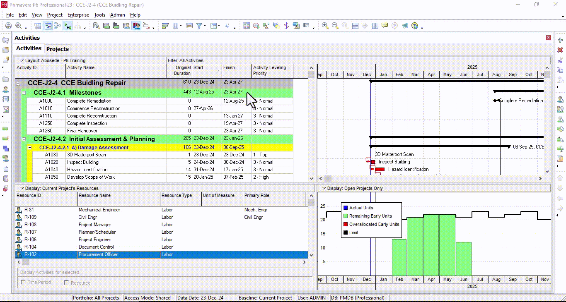Screen dimensions: 566x302
Task: Zoom in on the Gantt timescale
Action: (x=325, y=26)
